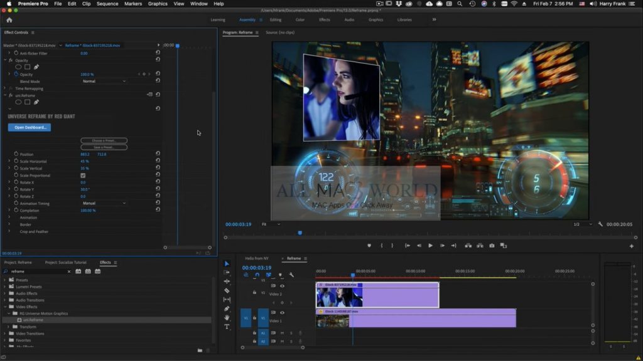Viewport: 643px width, 361px height.
Task: Mute audio track A1
Action: [282, 333]
